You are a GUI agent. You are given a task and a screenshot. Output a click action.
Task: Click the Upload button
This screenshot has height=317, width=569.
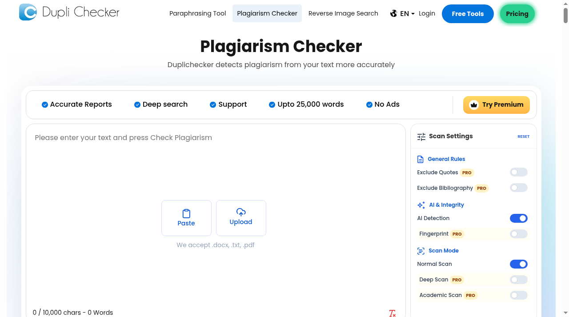[x=241, y=218]
